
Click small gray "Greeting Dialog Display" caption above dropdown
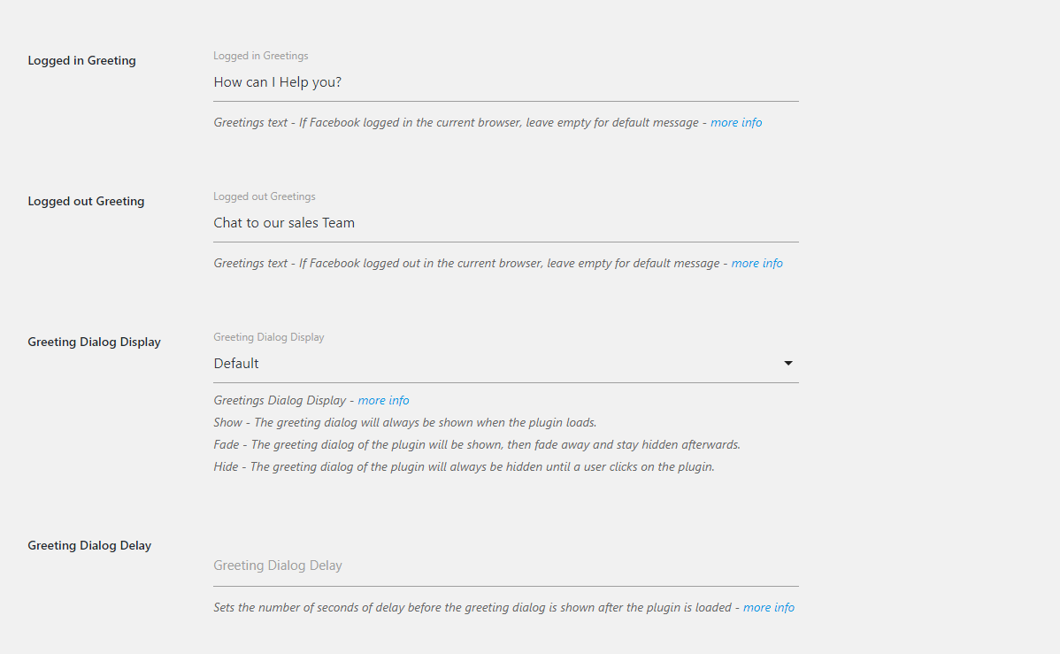click(268, 337)
